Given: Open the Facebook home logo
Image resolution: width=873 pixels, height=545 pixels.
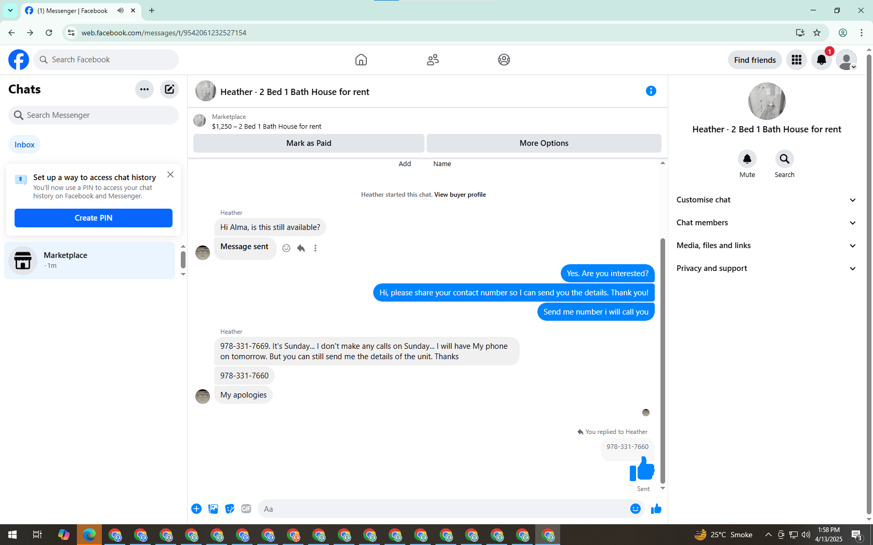Looking at the screenshot, I should [x=19, y=60].
